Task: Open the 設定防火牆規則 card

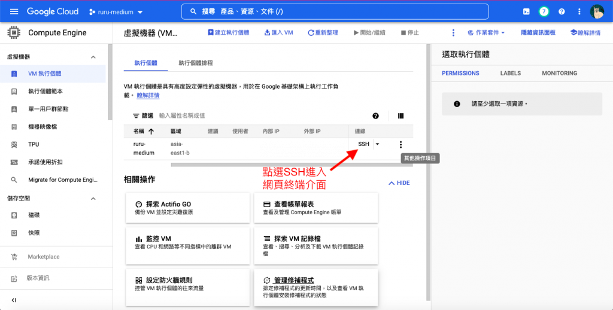Action: click(x=187, y=287)
